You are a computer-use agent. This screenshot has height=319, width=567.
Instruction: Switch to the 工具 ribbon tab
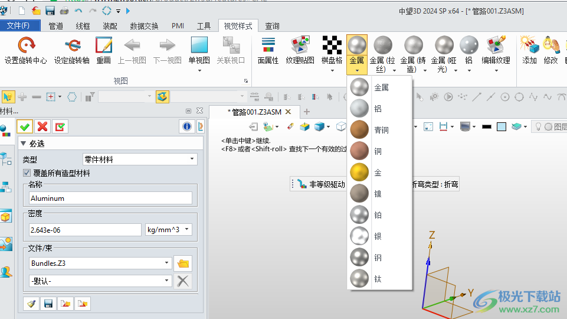coord(204,26)
